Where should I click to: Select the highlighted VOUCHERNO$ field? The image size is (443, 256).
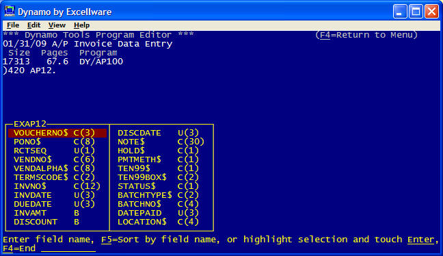(x=57, y=133)
